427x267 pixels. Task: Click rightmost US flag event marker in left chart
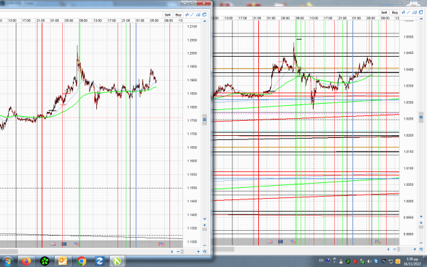click(x=161, y=244)
